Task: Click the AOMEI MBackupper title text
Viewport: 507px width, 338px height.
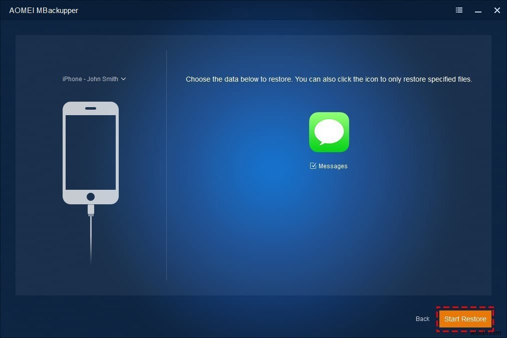Action: pos(44,10)
